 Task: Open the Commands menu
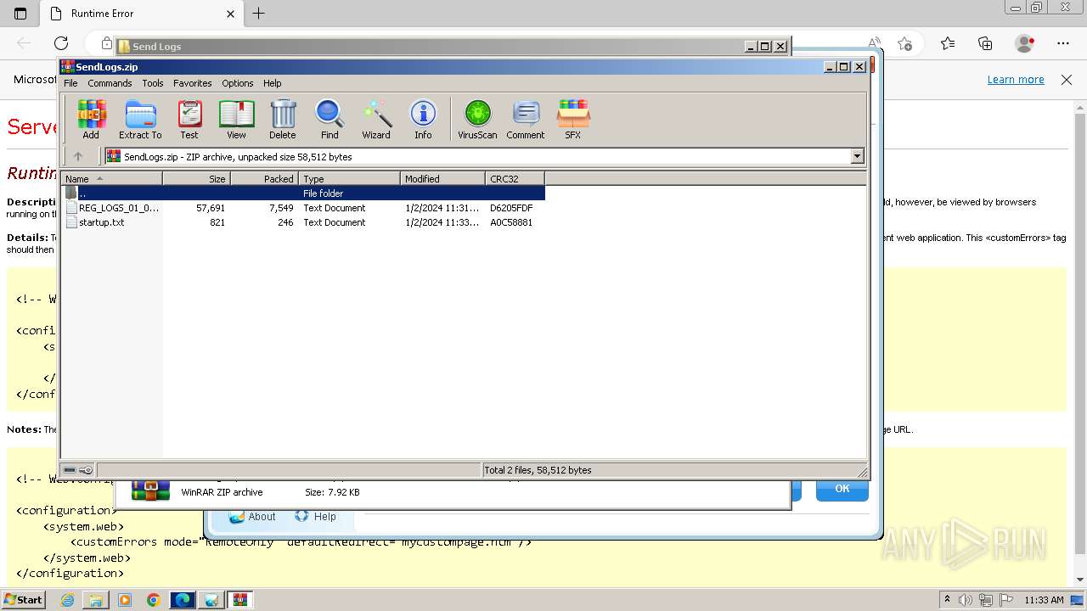coord(110,83)
